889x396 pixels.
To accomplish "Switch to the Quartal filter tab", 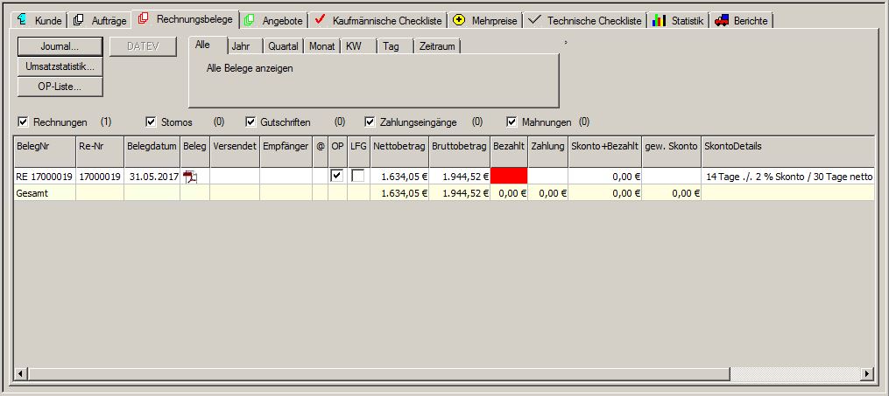I will coord(282,46).
